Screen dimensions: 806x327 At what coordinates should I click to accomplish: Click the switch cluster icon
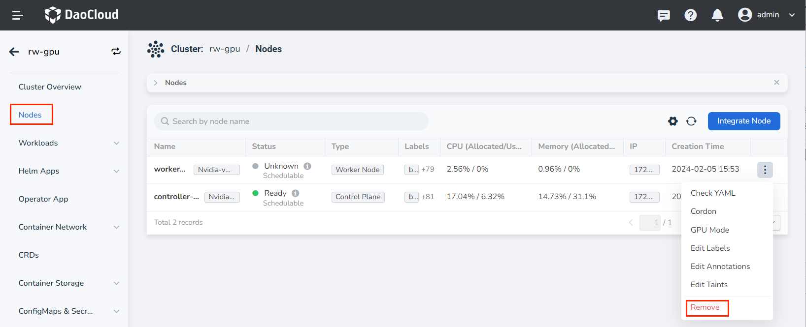(x=116, y=52)
